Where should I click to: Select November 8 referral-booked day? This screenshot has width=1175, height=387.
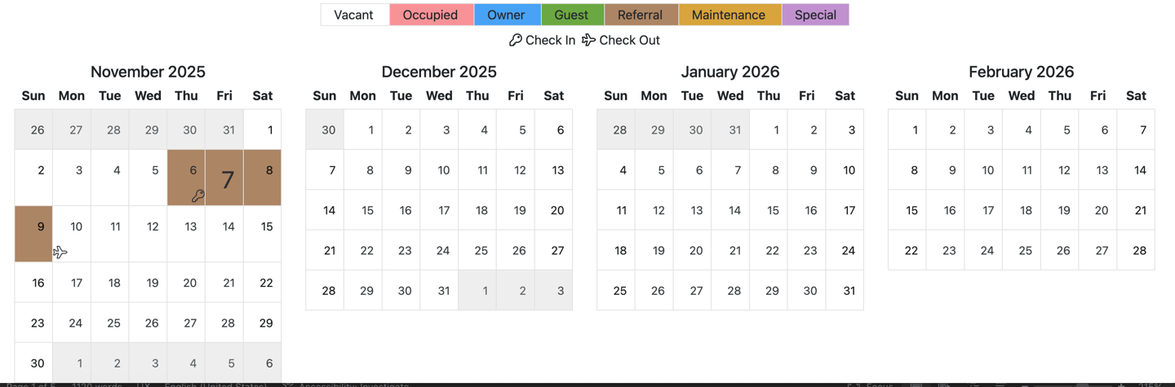(263, 178)
